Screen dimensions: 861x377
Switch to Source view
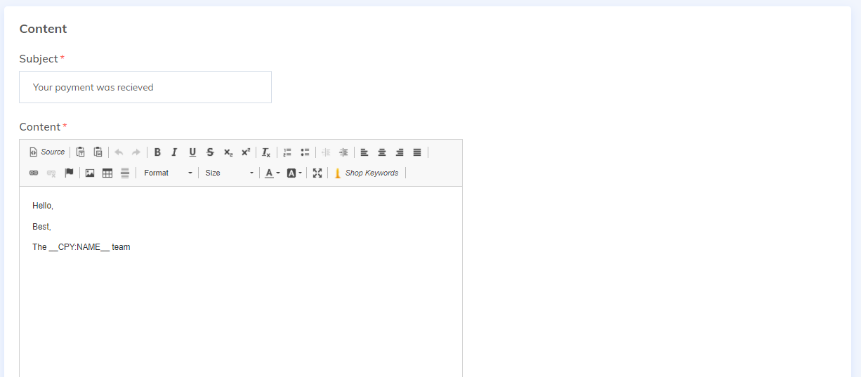47,152
